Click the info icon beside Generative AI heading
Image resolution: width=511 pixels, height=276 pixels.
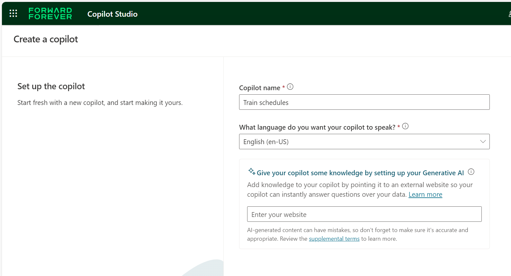[471, 172]
